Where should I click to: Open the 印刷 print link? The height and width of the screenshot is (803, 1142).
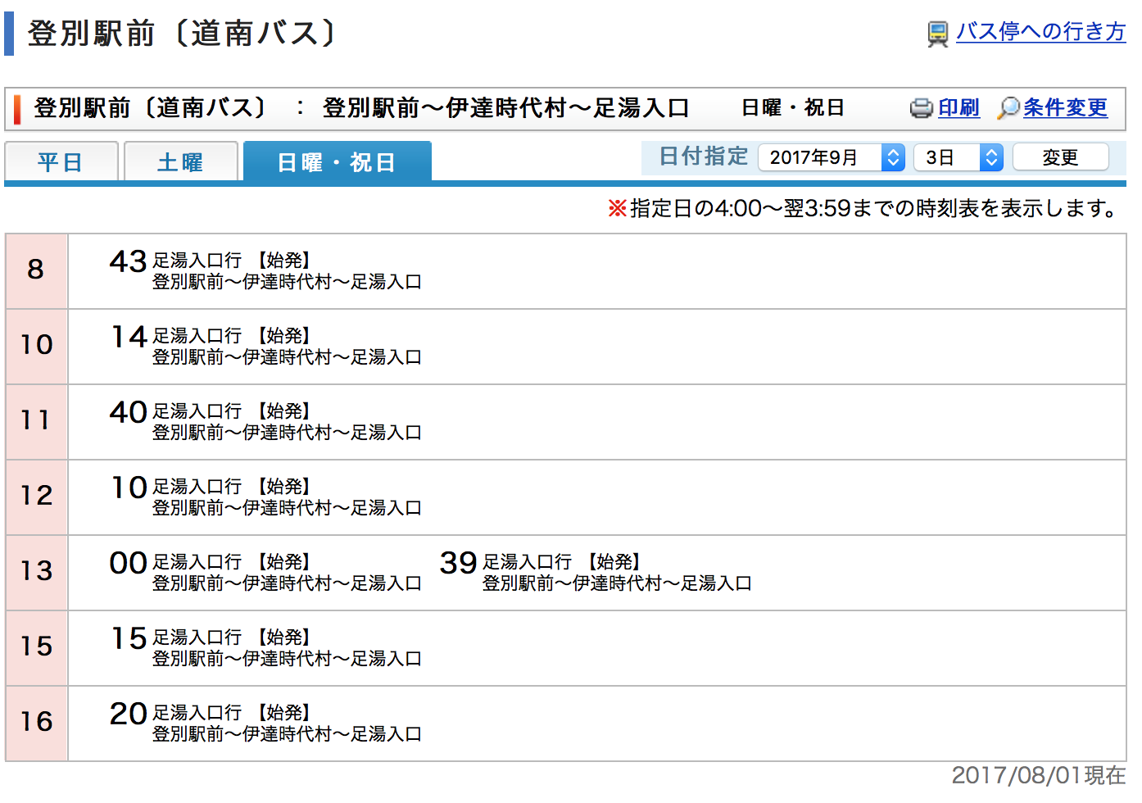click(958, 107)
